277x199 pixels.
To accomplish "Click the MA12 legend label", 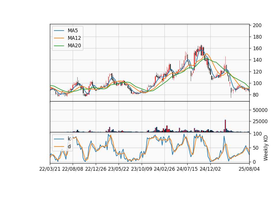I will coord(74,38).
